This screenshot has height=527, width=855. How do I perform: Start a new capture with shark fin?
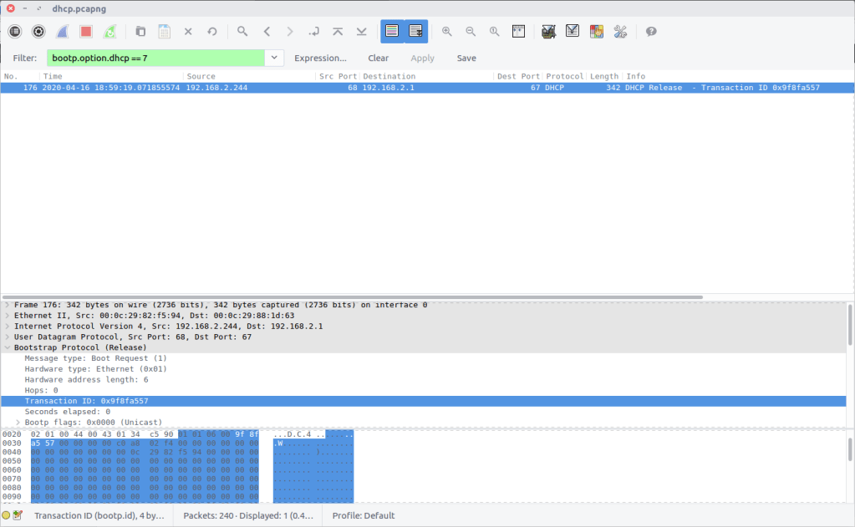[x=63, y=32]
